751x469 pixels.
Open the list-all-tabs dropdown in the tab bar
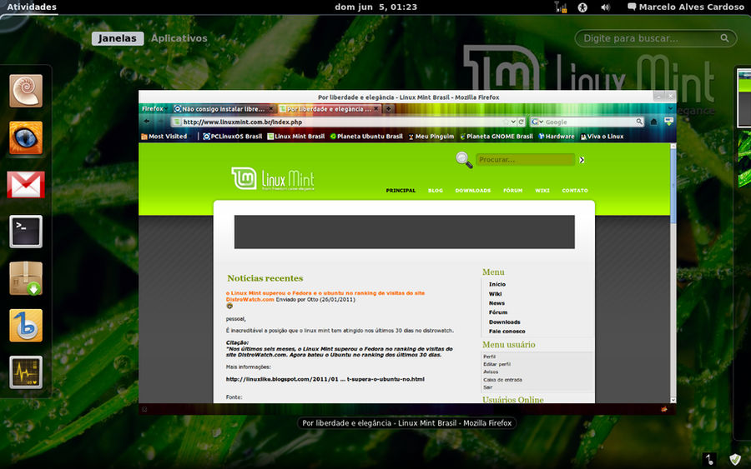tap(670, 109)
